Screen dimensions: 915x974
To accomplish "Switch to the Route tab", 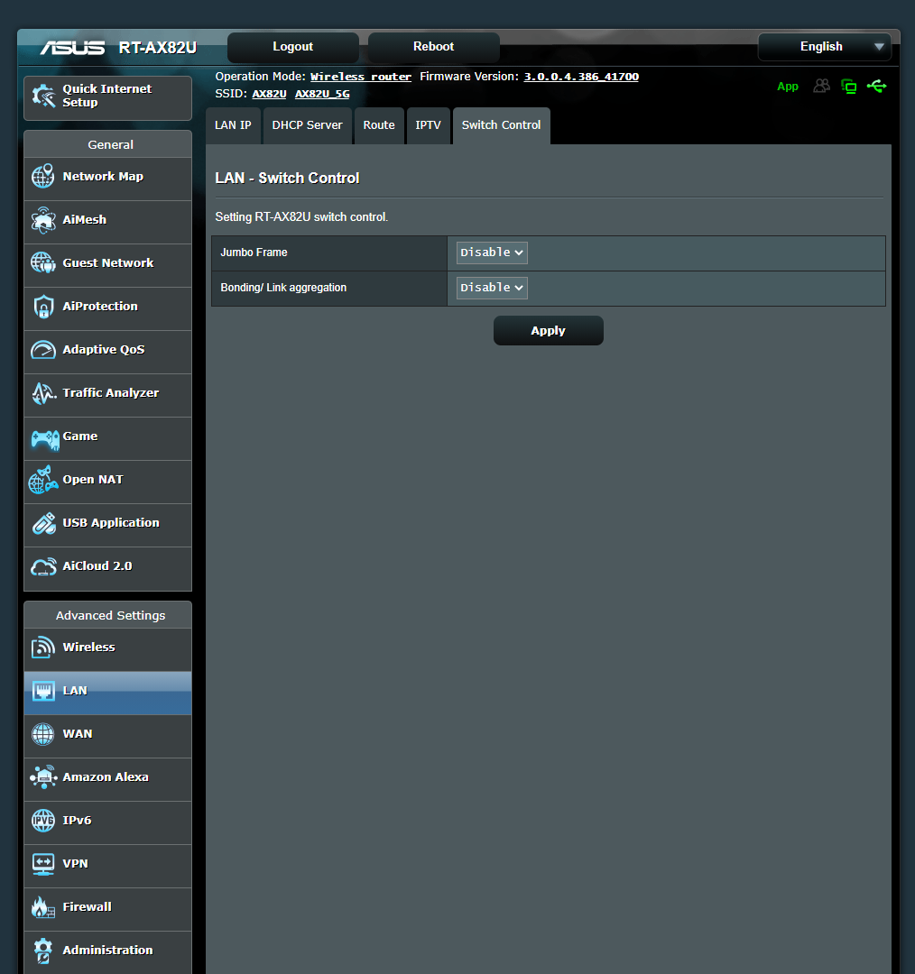I will pos(379,125).
